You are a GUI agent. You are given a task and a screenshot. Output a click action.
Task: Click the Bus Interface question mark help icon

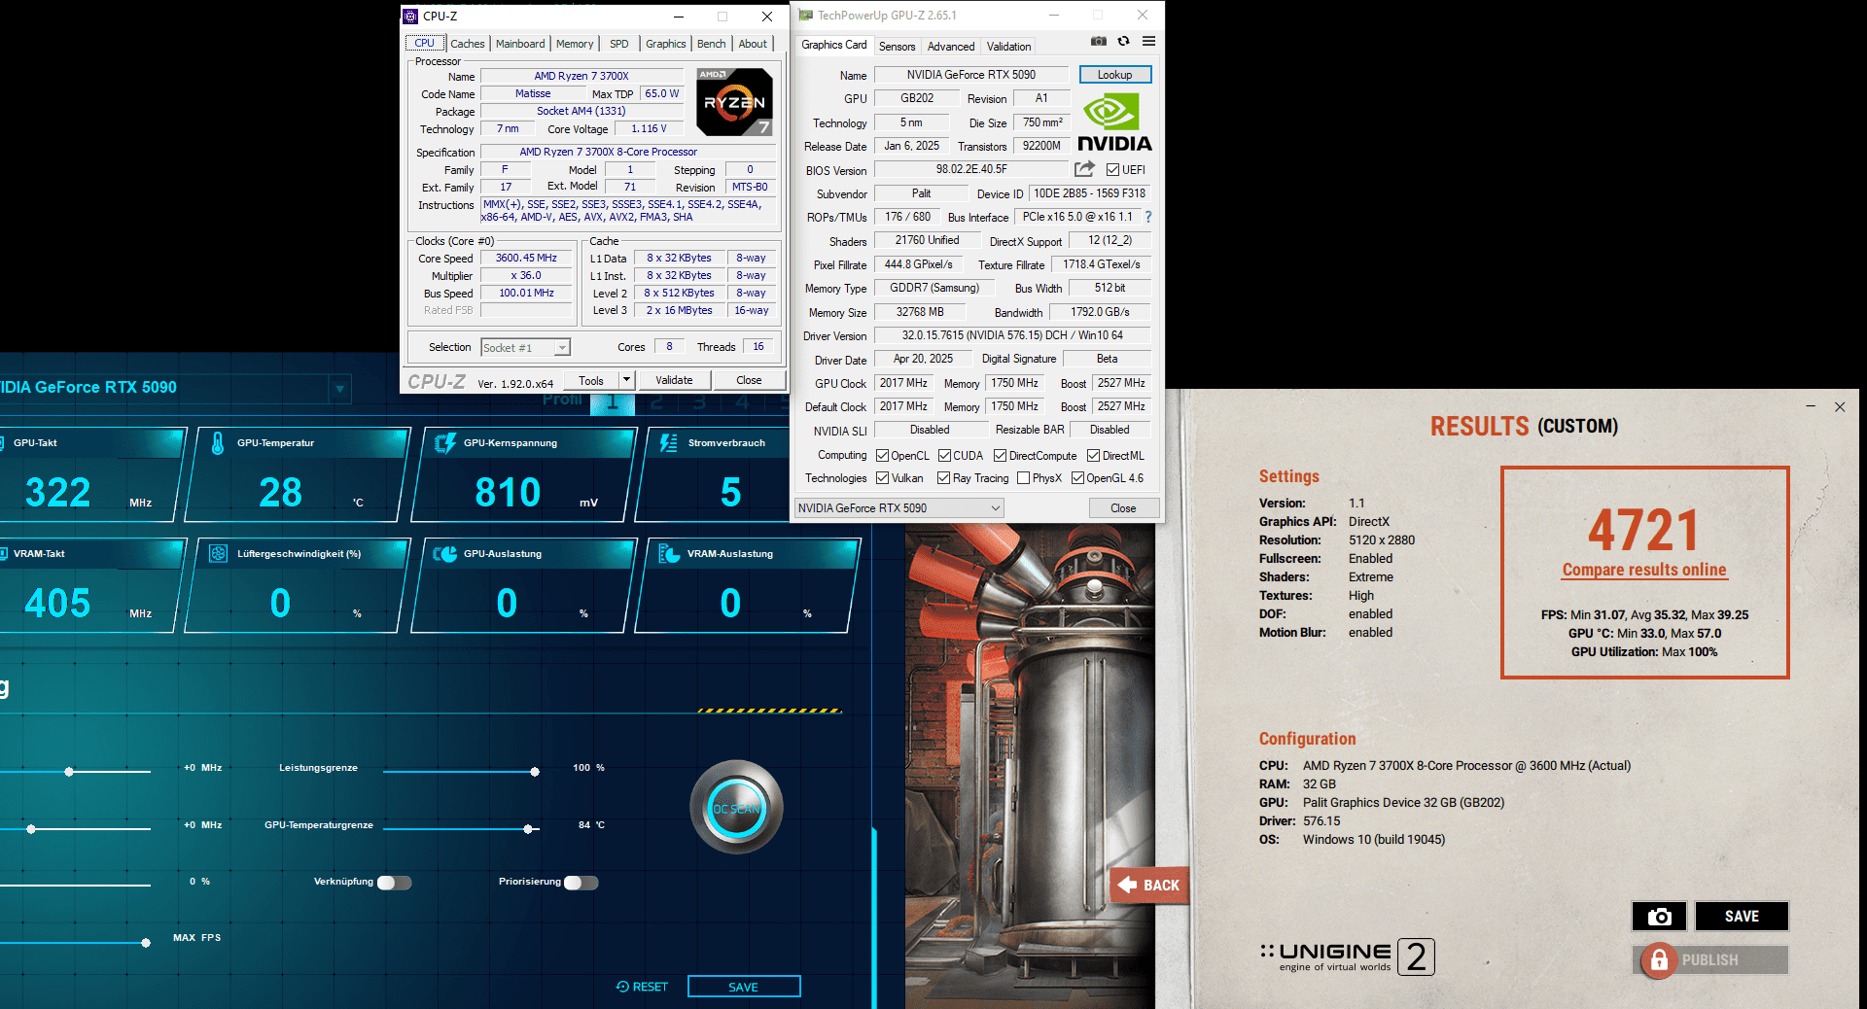click(x=1148, y=217)
